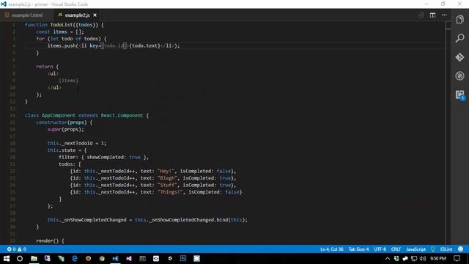Image resolution: width=469 pixels, height=264 pixels.
Task: Click the feedback smiley icon
Action: [461, 249]
